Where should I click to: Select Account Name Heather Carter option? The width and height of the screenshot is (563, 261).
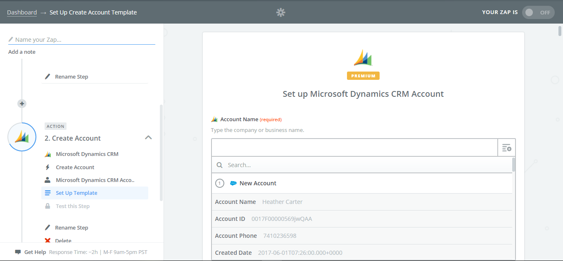pyautogui.click(x=362, y=202)
